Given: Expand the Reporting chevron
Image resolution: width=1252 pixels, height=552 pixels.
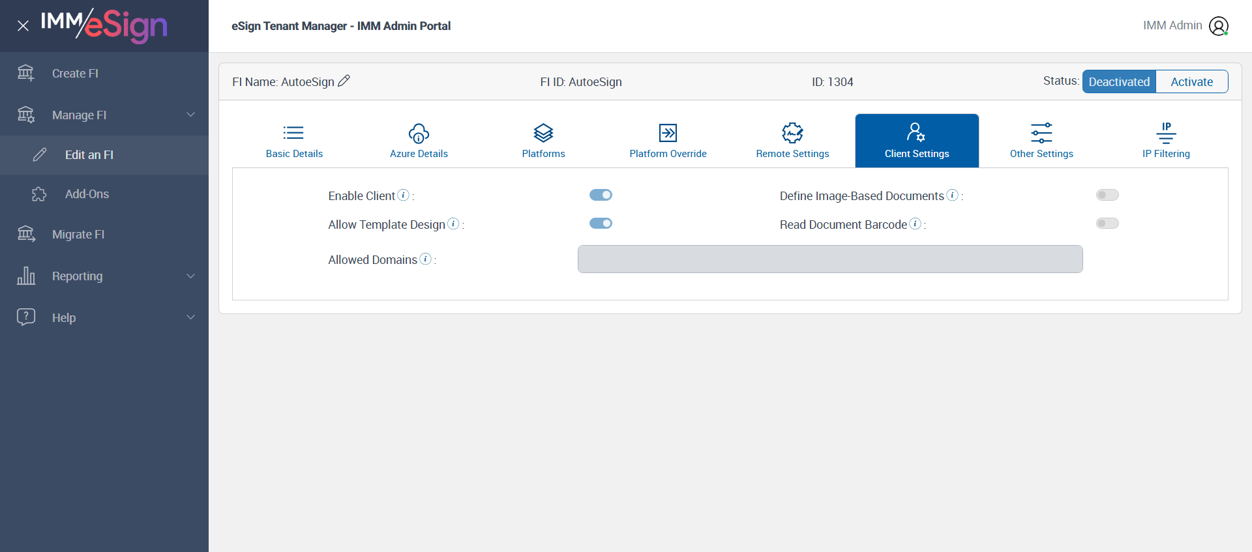Looking at the screenshot, I should coord(191,276).
